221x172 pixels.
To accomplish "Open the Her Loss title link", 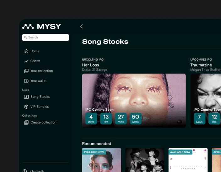I will pyautogui.click(x=90, y=65).
